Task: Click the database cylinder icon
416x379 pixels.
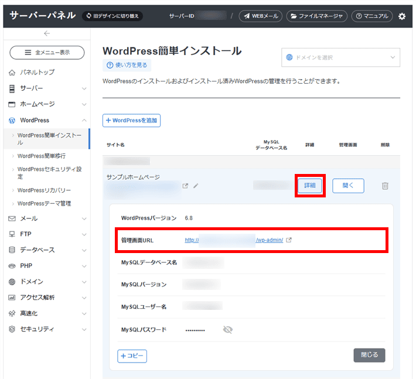Action: (x=12, y=250)
